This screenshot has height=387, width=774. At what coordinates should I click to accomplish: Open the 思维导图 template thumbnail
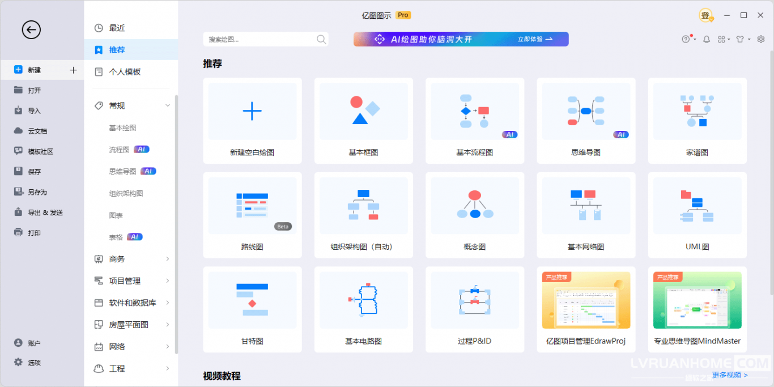pos(586,112)
